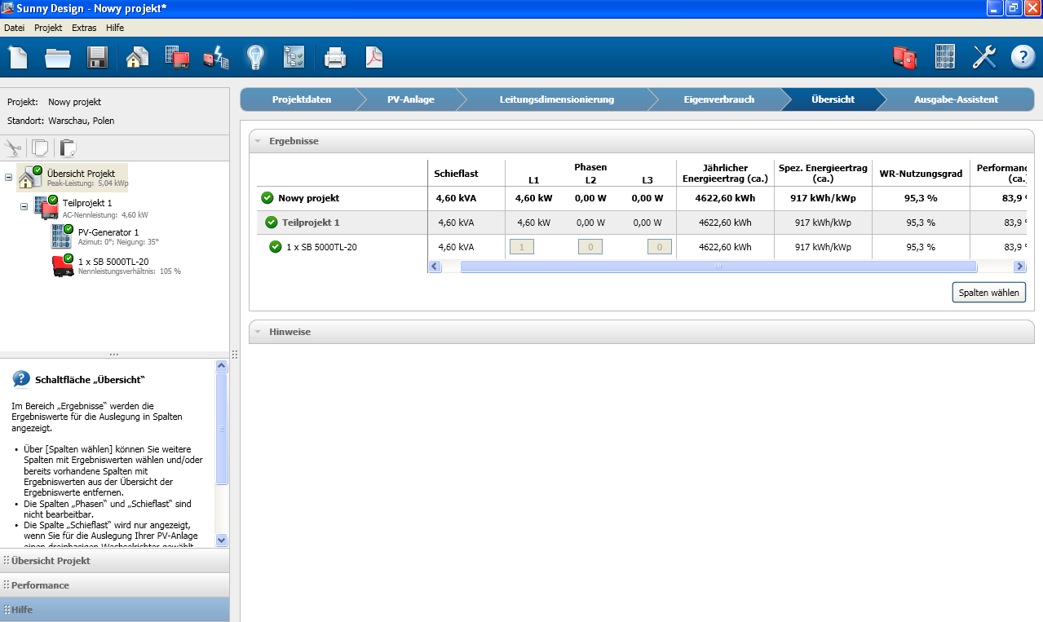Open the Datei menu
The height and width of the screenshot is (622, 1043).
tap(14, 27)
